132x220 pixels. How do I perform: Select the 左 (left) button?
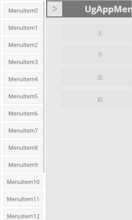coord(97,77)
